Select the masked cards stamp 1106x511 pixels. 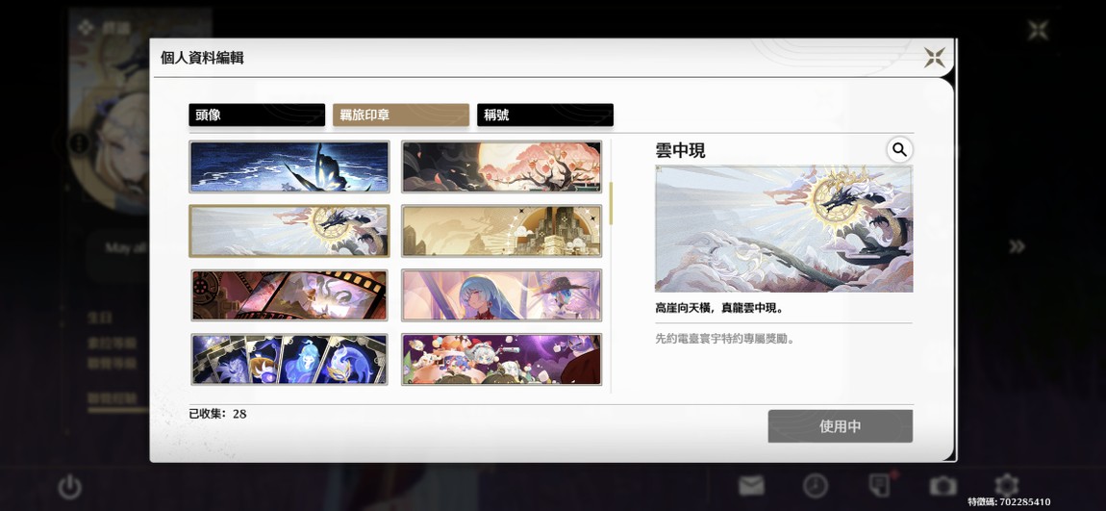(289, 359)
